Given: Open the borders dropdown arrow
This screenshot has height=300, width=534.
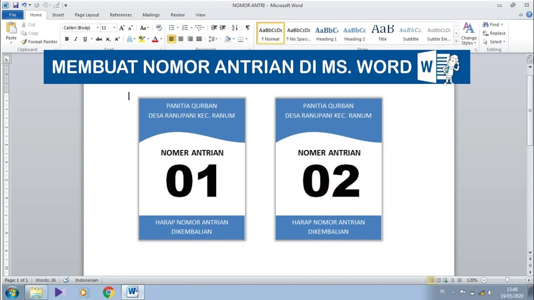Looking at the screenshot, I should click(246, 39).
